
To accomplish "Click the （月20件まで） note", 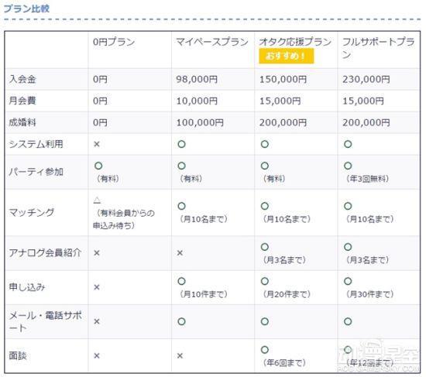I will point(287,294).
